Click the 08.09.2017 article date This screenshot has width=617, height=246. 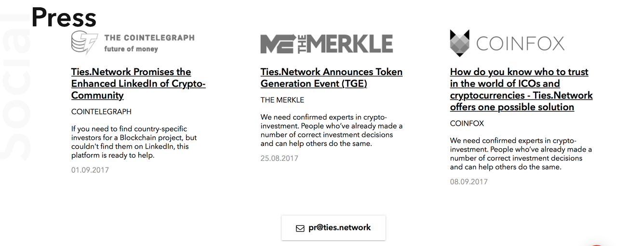(469, 181)
